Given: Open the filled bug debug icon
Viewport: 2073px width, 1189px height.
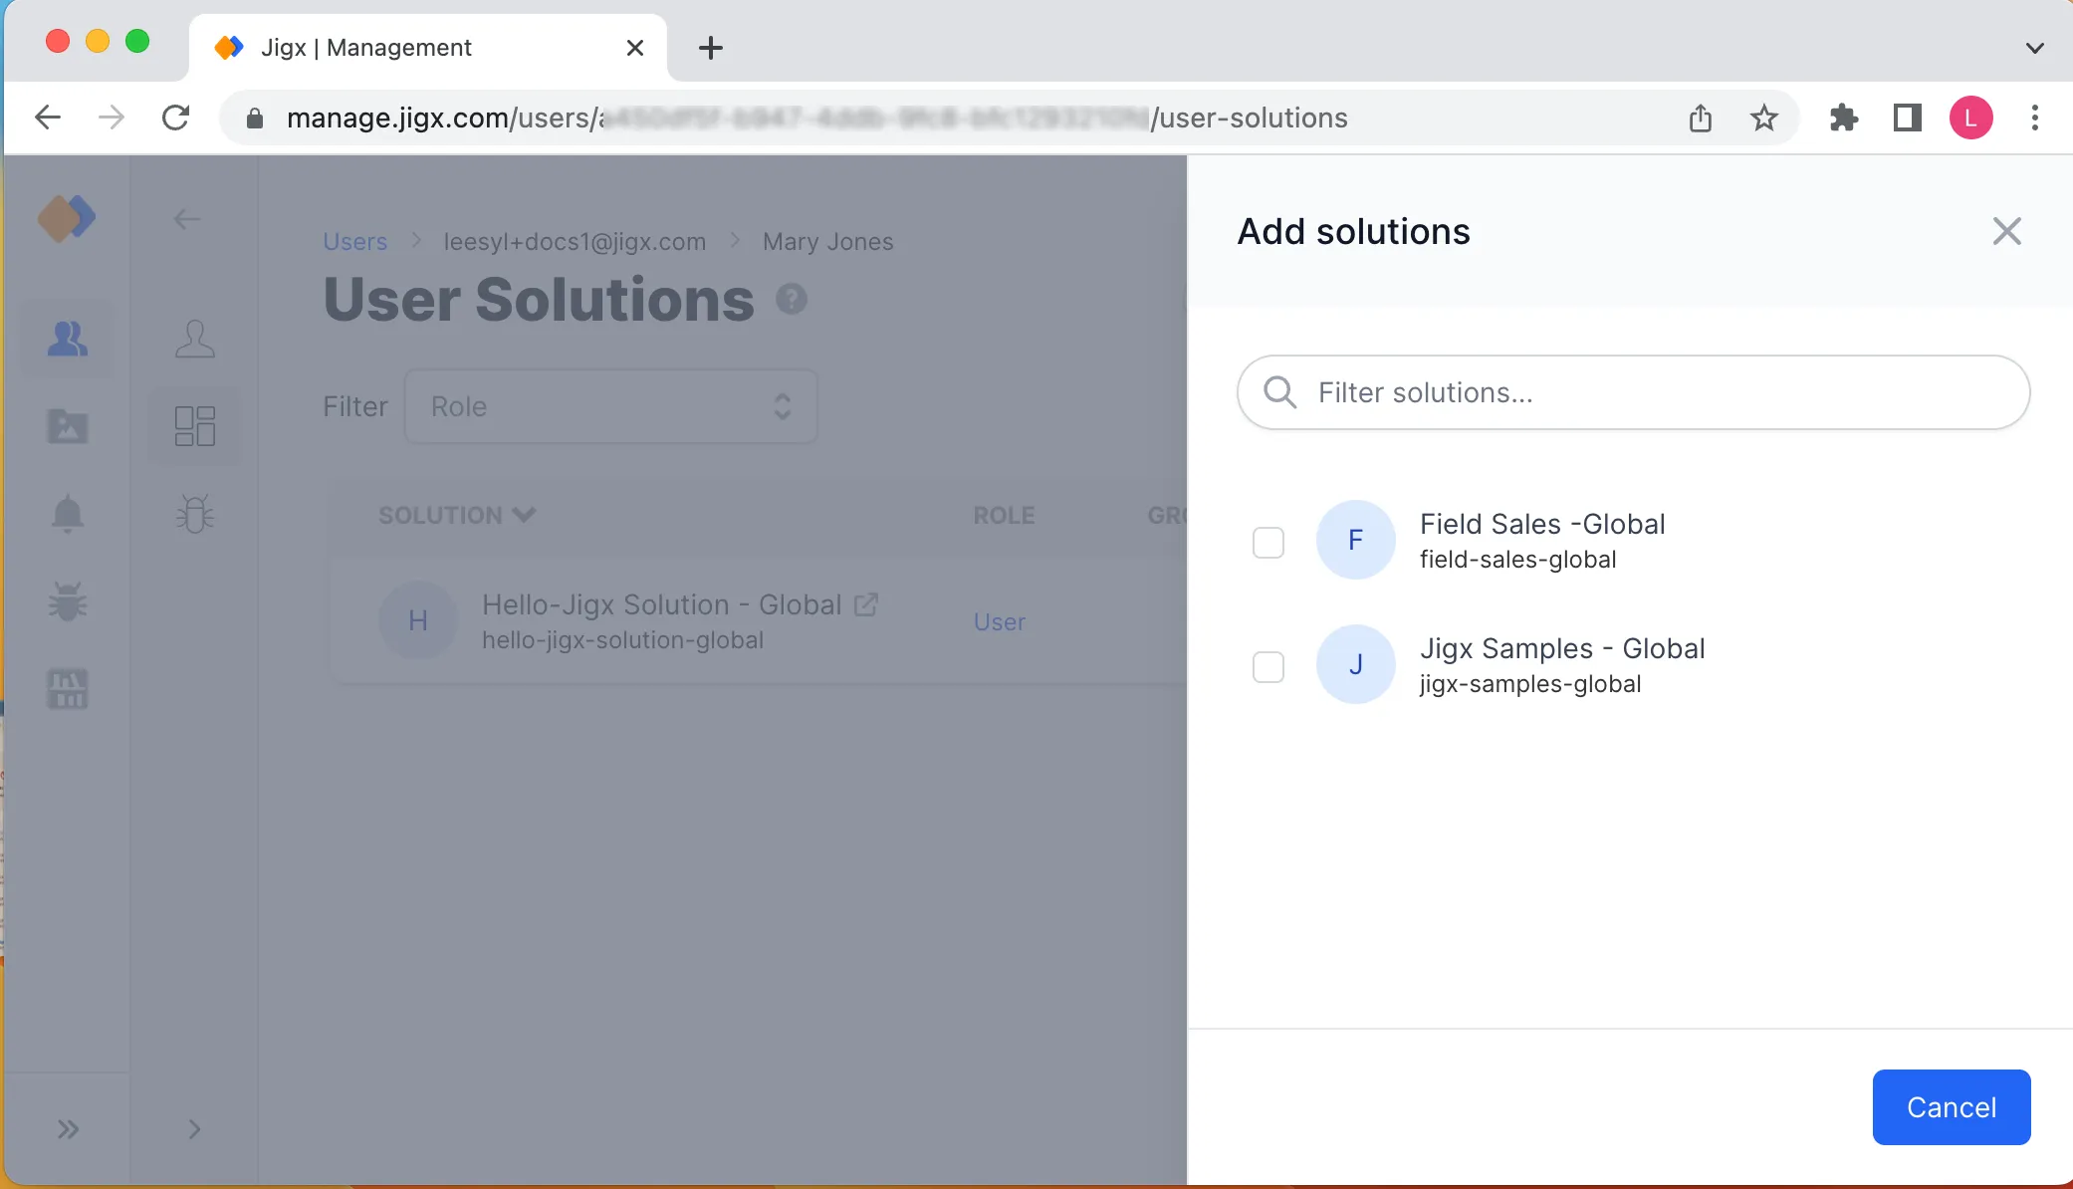Looking at the screenshot, I should click(x=68, y=601).
